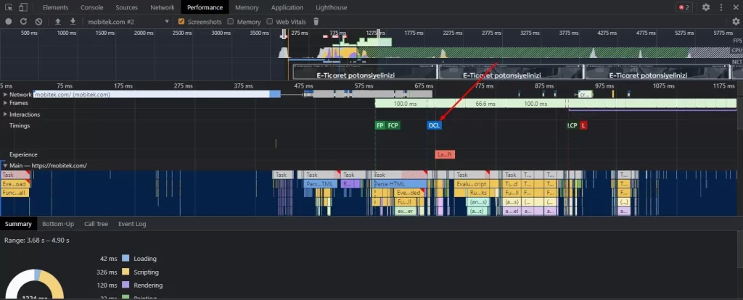Select the FCP timing marker
The height and width of the screenshot is (300, 743).
393,125
